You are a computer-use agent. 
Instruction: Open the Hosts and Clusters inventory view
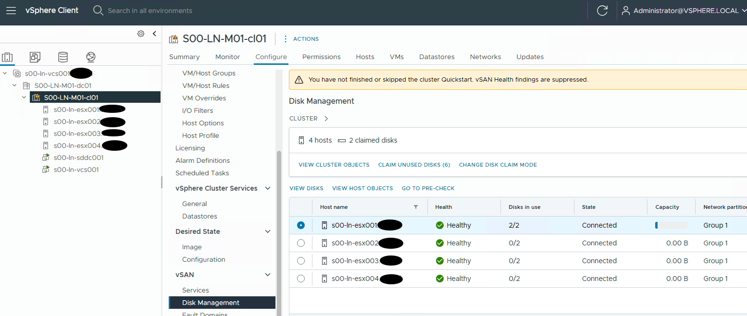point(8,57)
